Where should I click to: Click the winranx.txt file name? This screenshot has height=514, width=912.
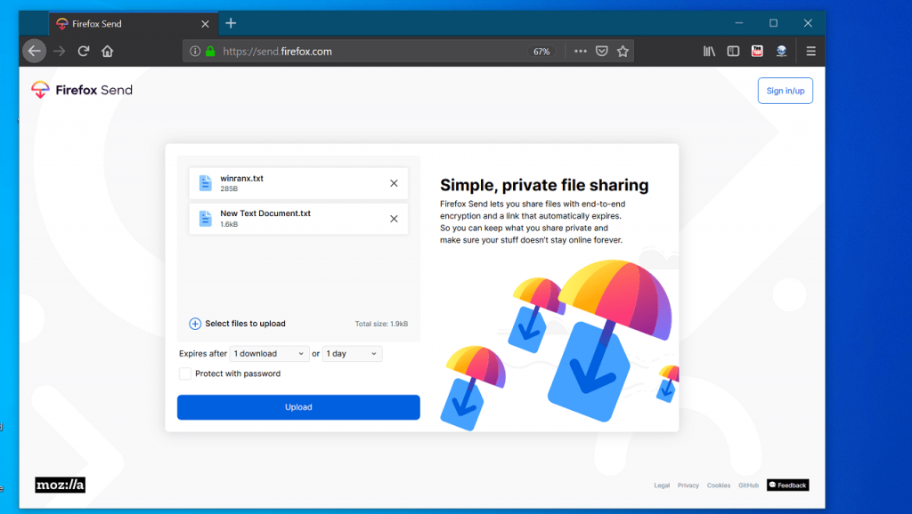[242, 179]
